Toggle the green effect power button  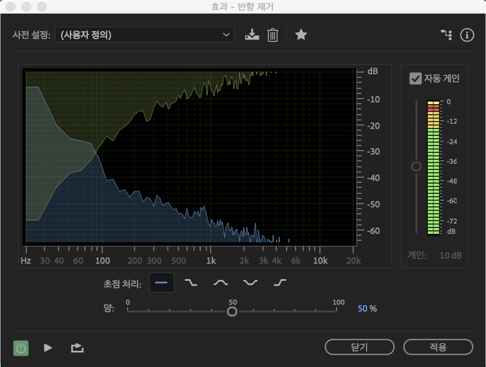click(21, 348)
